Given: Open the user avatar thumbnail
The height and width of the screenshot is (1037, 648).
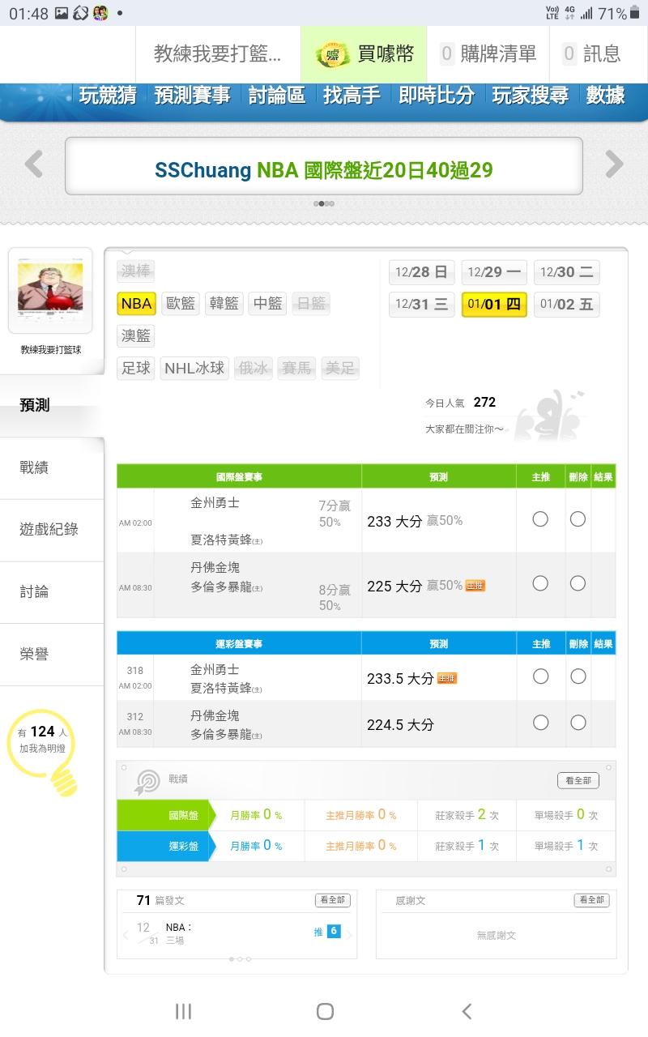Looking at the screenshot, I should (50, 290).
